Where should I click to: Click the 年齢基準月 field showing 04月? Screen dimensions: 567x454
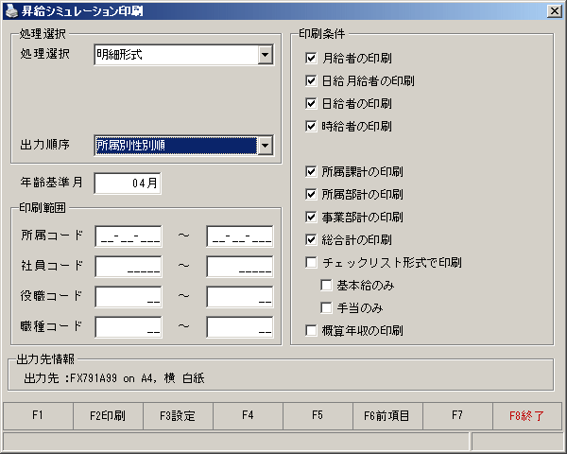tap(128, 183)
